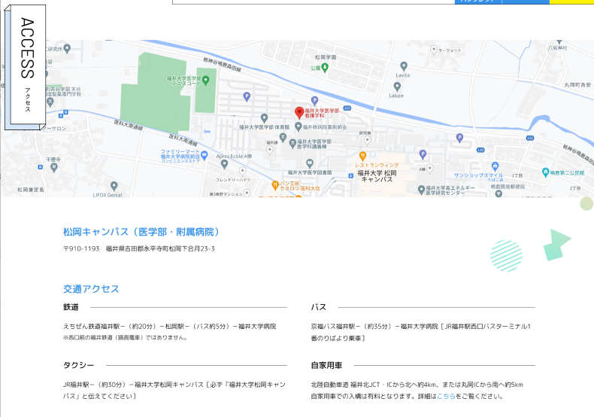The image size is (594, 417).
Task: Click the 松岡学園 map label
Action: point(326,57)
